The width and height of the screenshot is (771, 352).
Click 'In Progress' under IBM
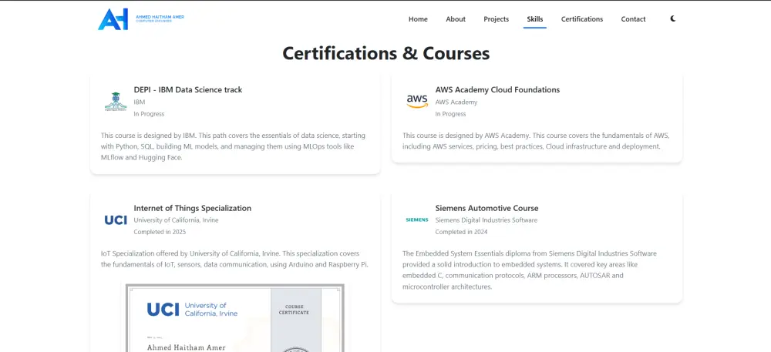[149, 114]
